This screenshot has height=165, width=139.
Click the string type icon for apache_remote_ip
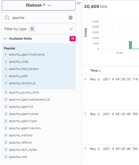pyautogui.click(x=6, y=83)
